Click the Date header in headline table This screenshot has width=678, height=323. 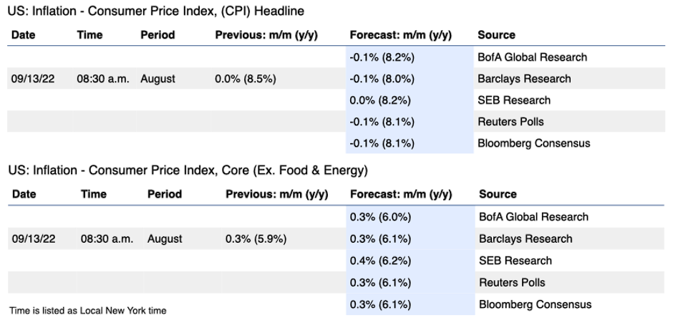tap(24, 34)
